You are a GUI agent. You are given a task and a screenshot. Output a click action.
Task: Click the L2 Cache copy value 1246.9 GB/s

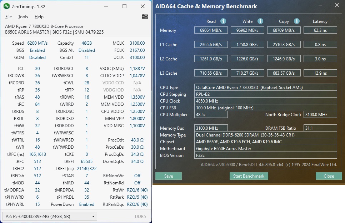point(284,59)
